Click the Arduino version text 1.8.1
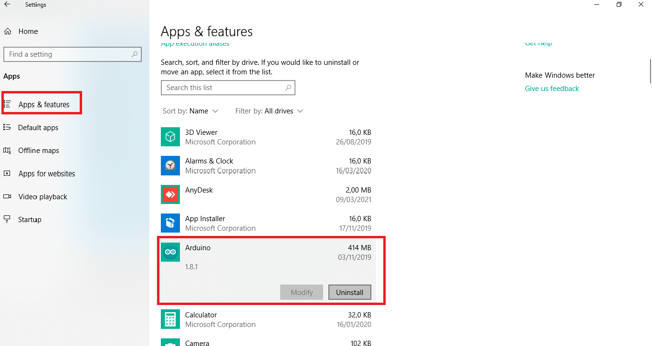The width and height of the screenshot is (652, 346). tap(191, 267)
